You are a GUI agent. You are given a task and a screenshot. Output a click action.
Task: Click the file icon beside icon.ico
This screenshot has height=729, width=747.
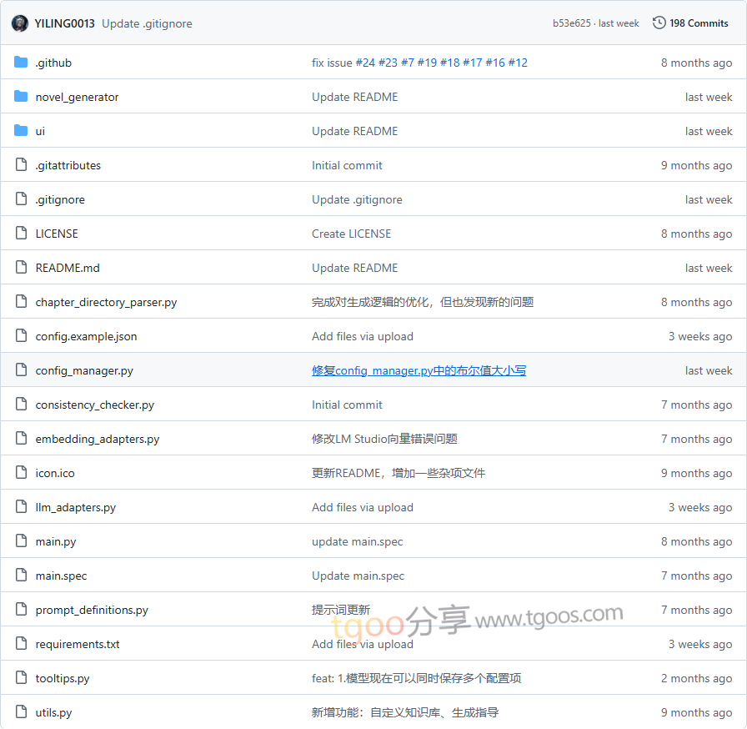21,473
